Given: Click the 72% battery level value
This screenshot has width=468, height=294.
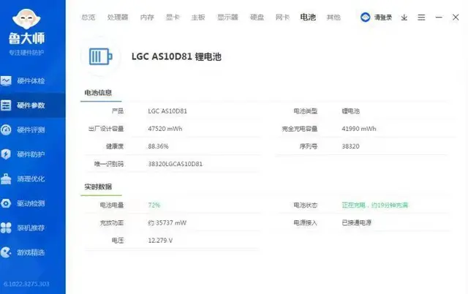Looking at the screenshot, I should [154, 205].
